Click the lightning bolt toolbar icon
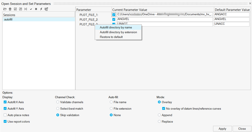Image resolution: width=252 pixels, height=132 pixels. tap(41, 9)
